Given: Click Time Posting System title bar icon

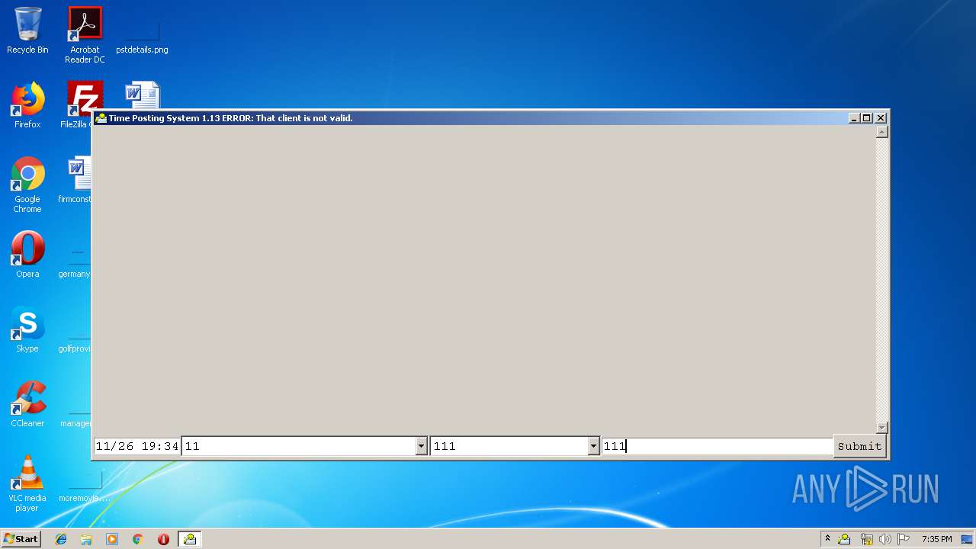Looking at the screenshot, I should coord(101,118).
